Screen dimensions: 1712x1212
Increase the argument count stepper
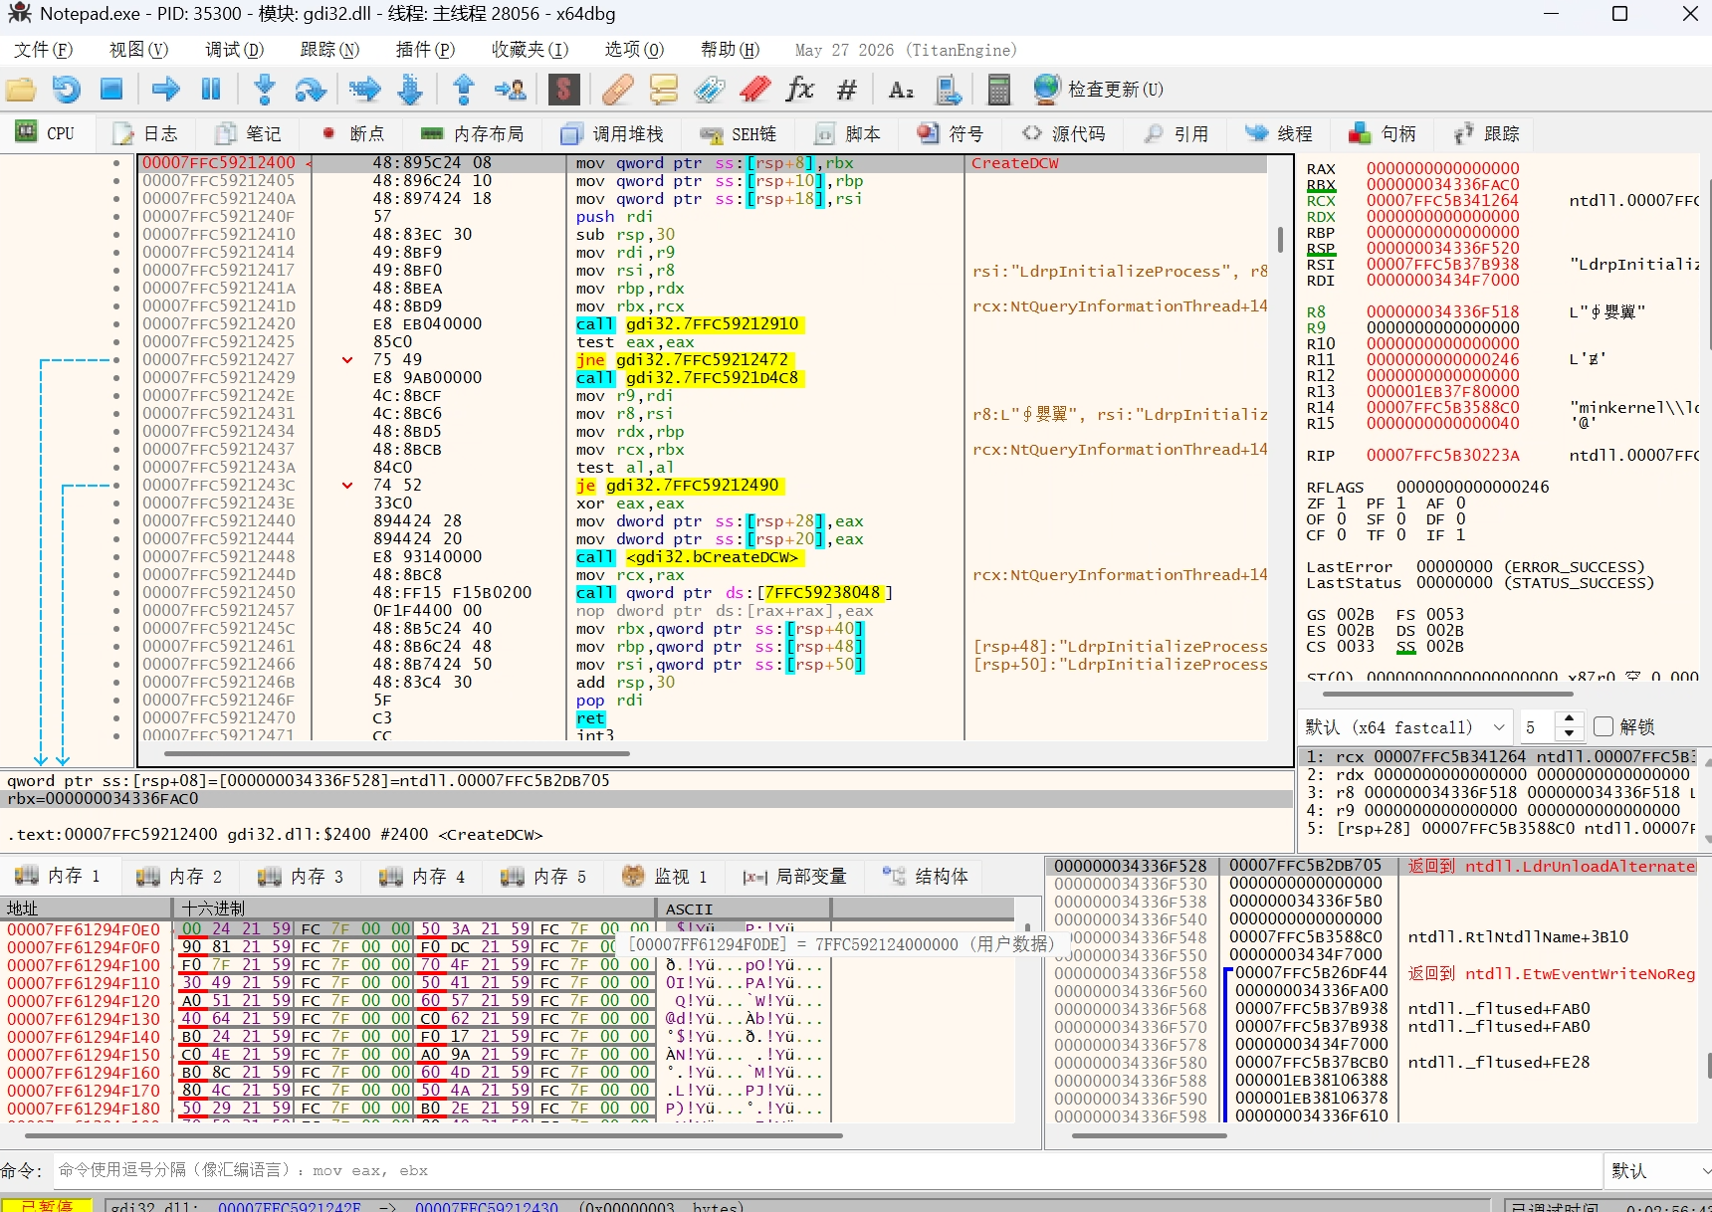(x=1569, y=718)
